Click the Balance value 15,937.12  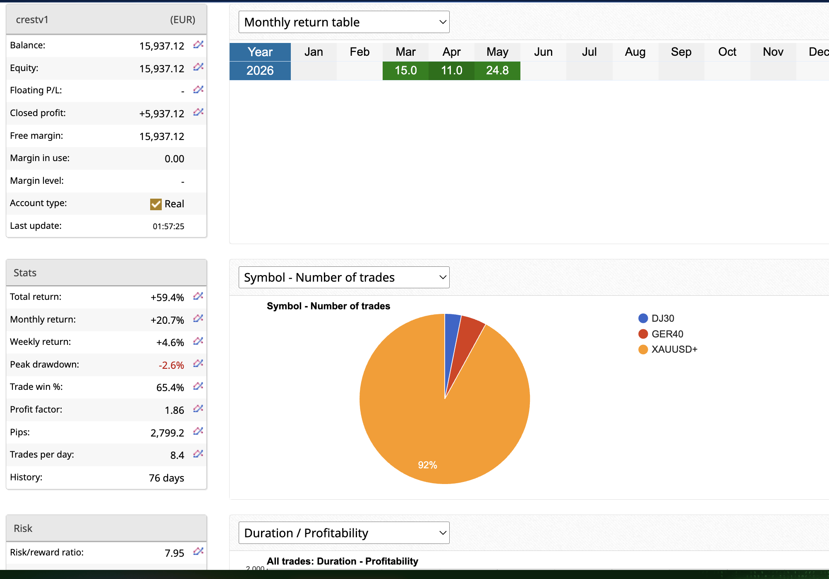[x=162, y=46]
